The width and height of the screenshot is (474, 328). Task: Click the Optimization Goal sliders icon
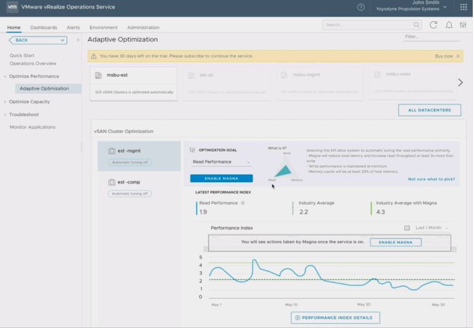tap(193, 150)
